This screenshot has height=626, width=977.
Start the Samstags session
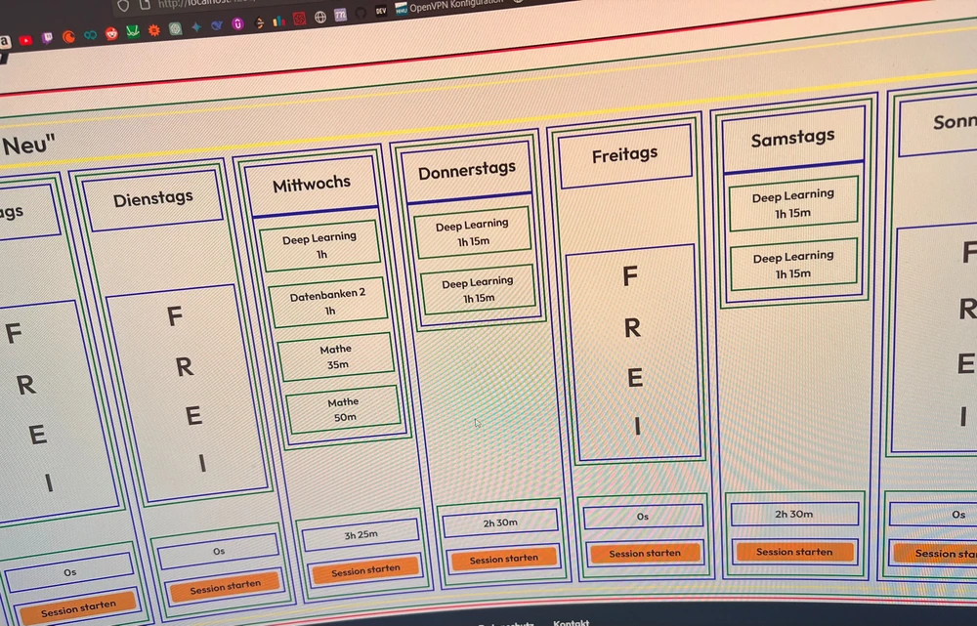tap(794, 551)
